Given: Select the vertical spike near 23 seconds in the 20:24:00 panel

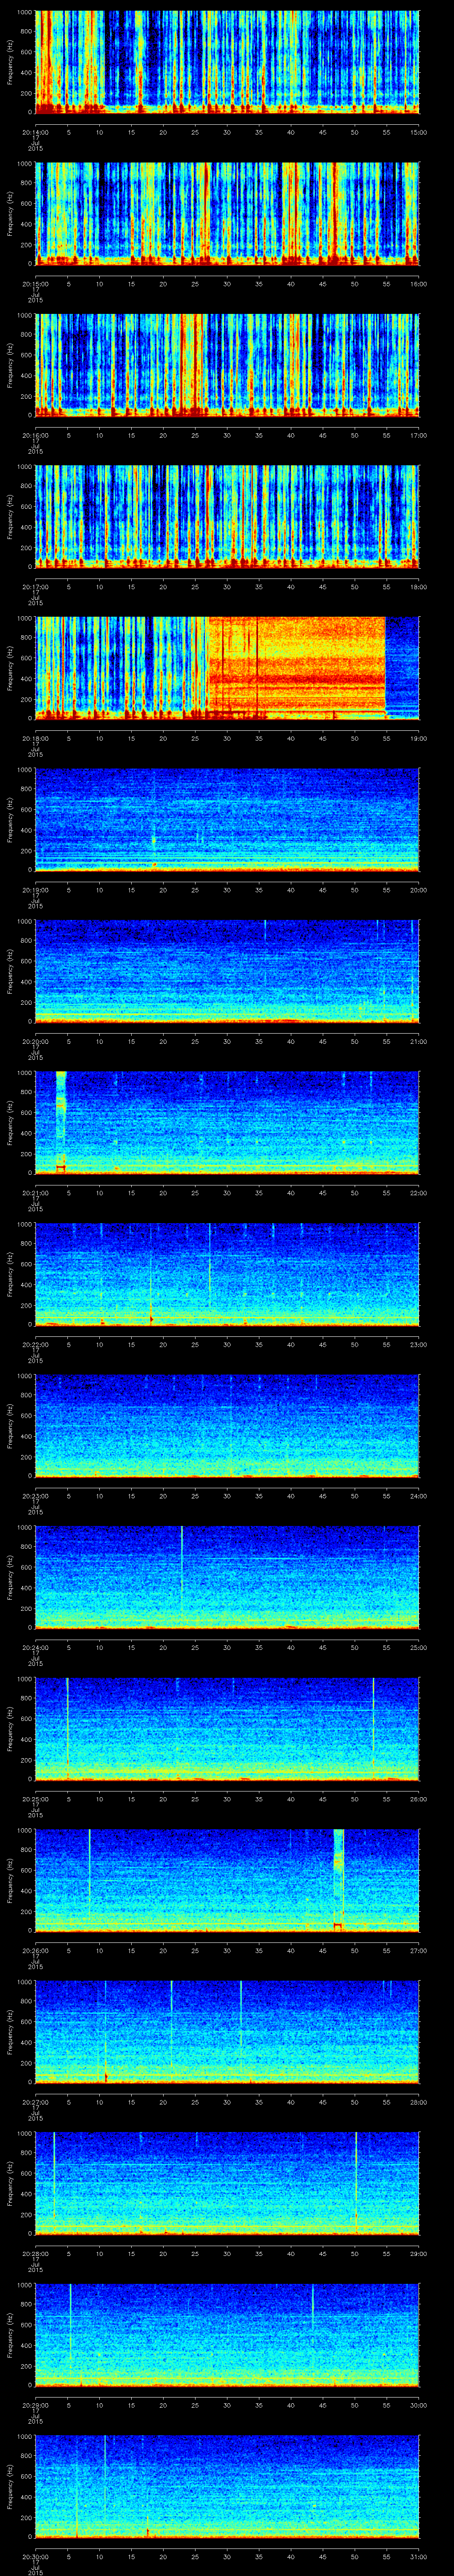Looking at the screenshot, I should pos(182,1577).
